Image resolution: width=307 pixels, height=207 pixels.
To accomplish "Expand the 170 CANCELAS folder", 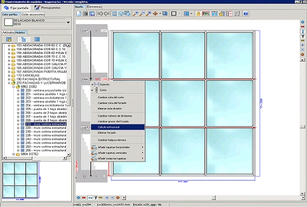I will [9, 75].
